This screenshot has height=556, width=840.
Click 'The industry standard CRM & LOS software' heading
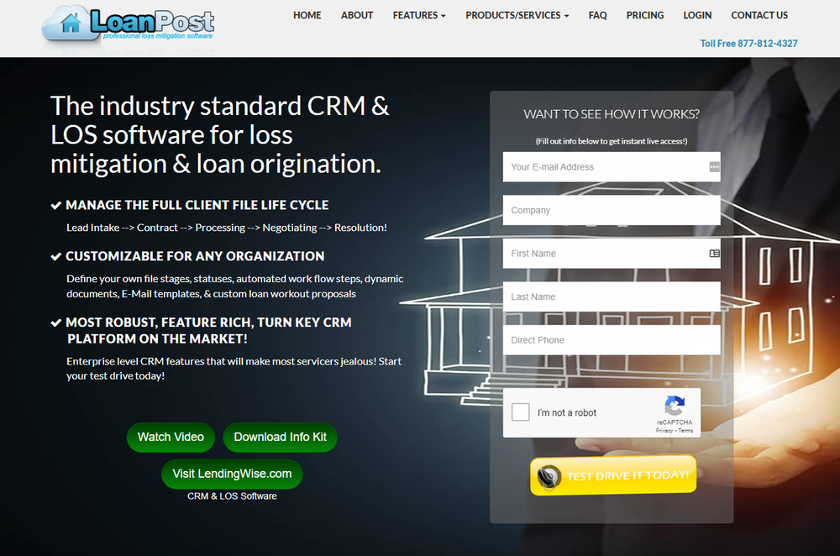[219, 135]
